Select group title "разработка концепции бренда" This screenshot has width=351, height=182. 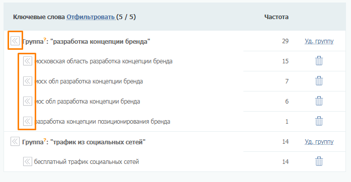click(100, 41)
